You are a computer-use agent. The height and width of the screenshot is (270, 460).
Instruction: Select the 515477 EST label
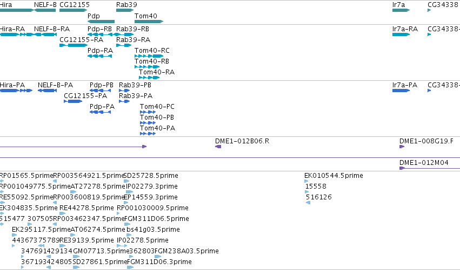[x=12, y=219]
